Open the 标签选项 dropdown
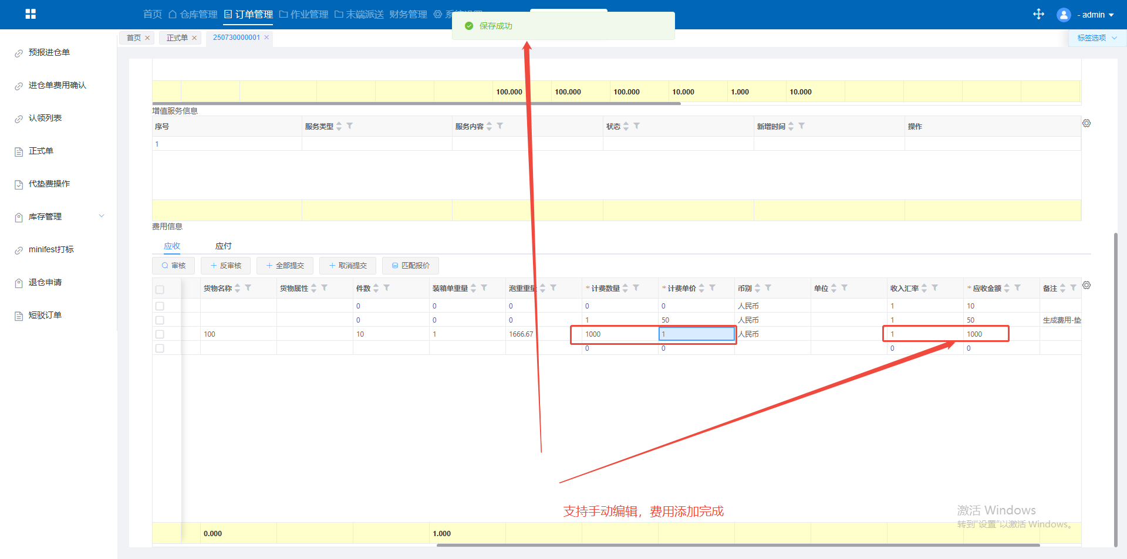The image size is (1127, 559). point(1096,38)
